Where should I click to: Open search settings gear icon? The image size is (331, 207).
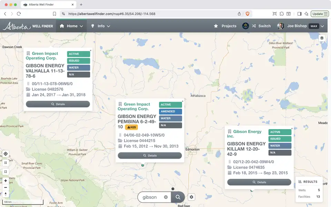pos(191,197)
